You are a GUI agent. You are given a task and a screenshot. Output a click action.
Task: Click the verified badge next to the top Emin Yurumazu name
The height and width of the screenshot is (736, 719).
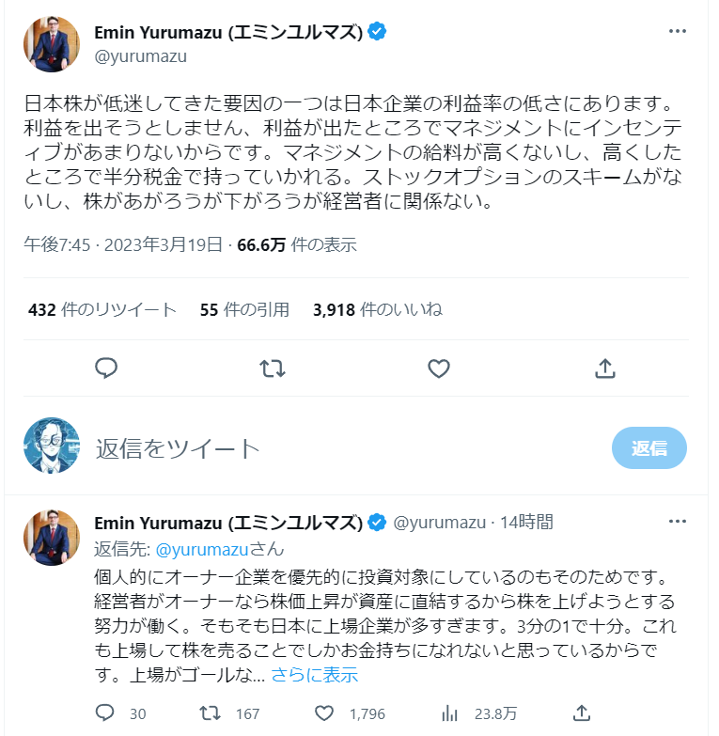tap(378, 32)
